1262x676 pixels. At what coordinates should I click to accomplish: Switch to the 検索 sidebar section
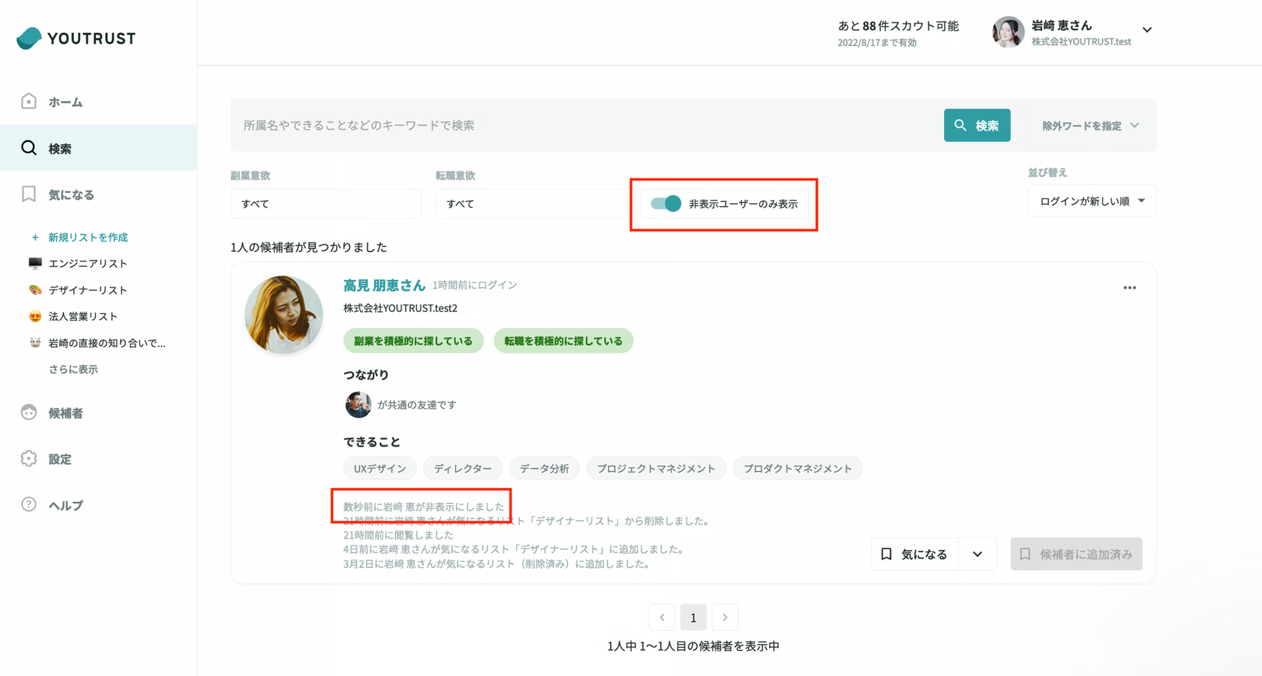[59, 148]
